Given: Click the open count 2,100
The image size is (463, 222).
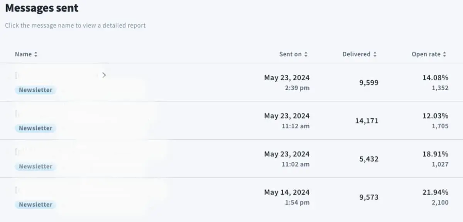Looking at the screenshot, I should coord(440,202).
